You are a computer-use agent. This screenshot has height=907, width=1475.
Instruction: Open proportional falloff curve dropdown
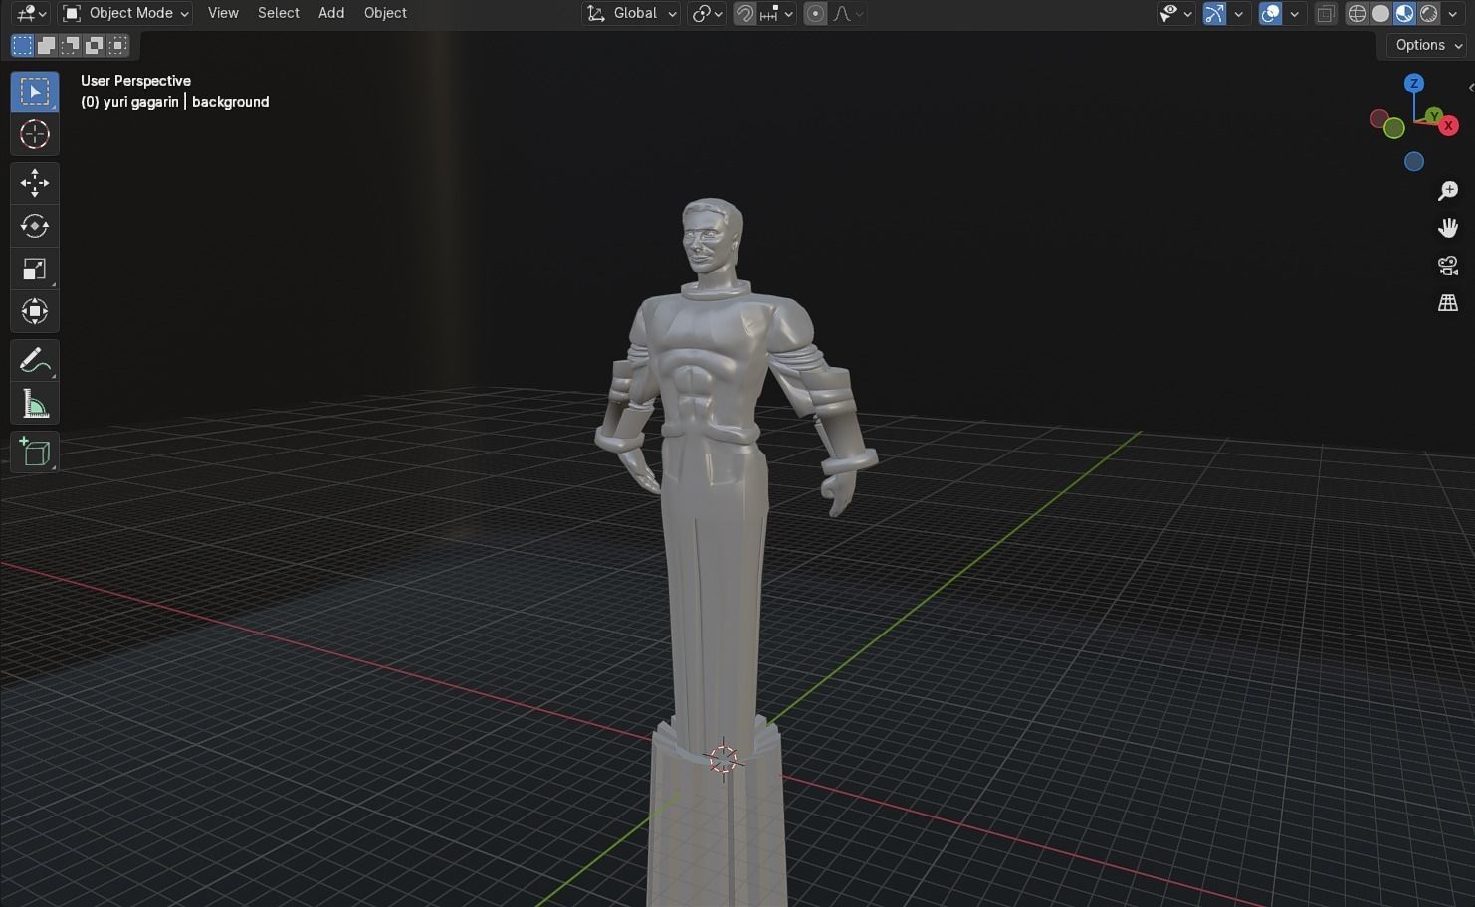(x=847, y=13)
